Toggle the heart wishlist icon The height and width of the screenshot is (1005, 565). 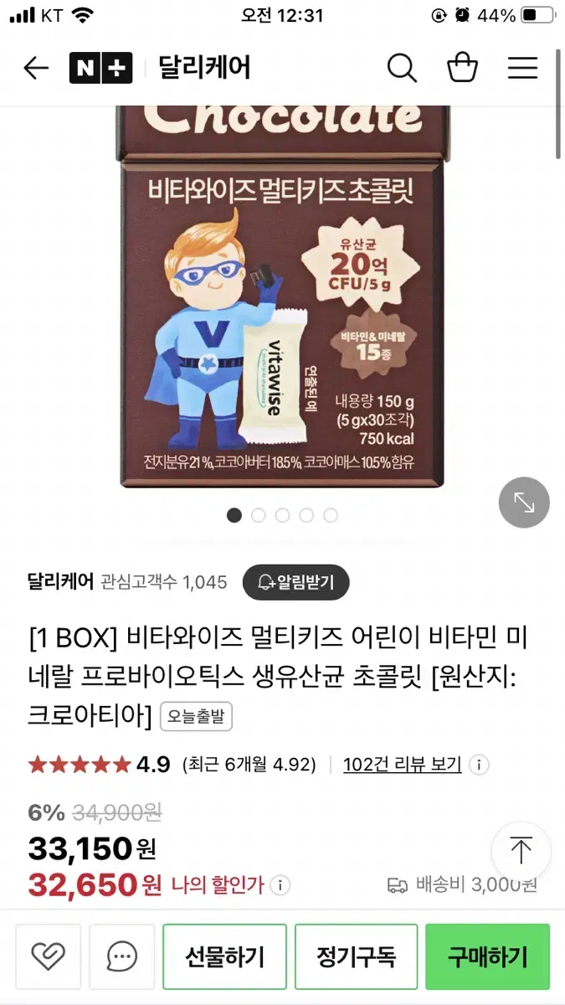tap(49, 956)
